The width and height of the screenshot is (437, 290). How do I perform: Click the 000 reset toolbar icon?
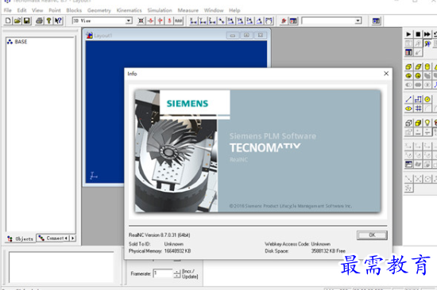pos(178,21)
